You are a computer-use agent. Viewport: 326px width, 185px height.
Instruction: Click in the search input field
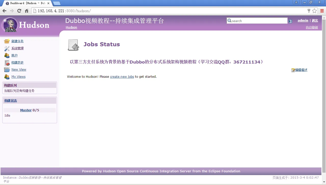pos(257,21)
